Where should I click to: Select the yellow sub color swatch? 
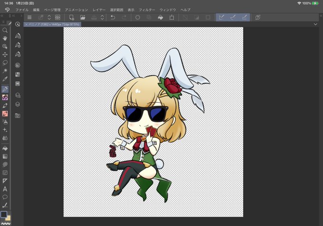coord(8,218)
